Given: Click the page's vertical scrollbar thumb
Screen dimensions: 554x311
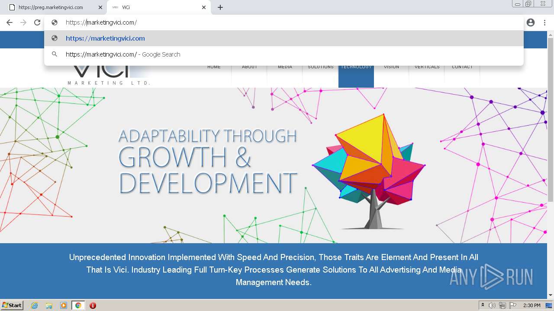Looking at the screenshot, I should click(x=551, y=120).
